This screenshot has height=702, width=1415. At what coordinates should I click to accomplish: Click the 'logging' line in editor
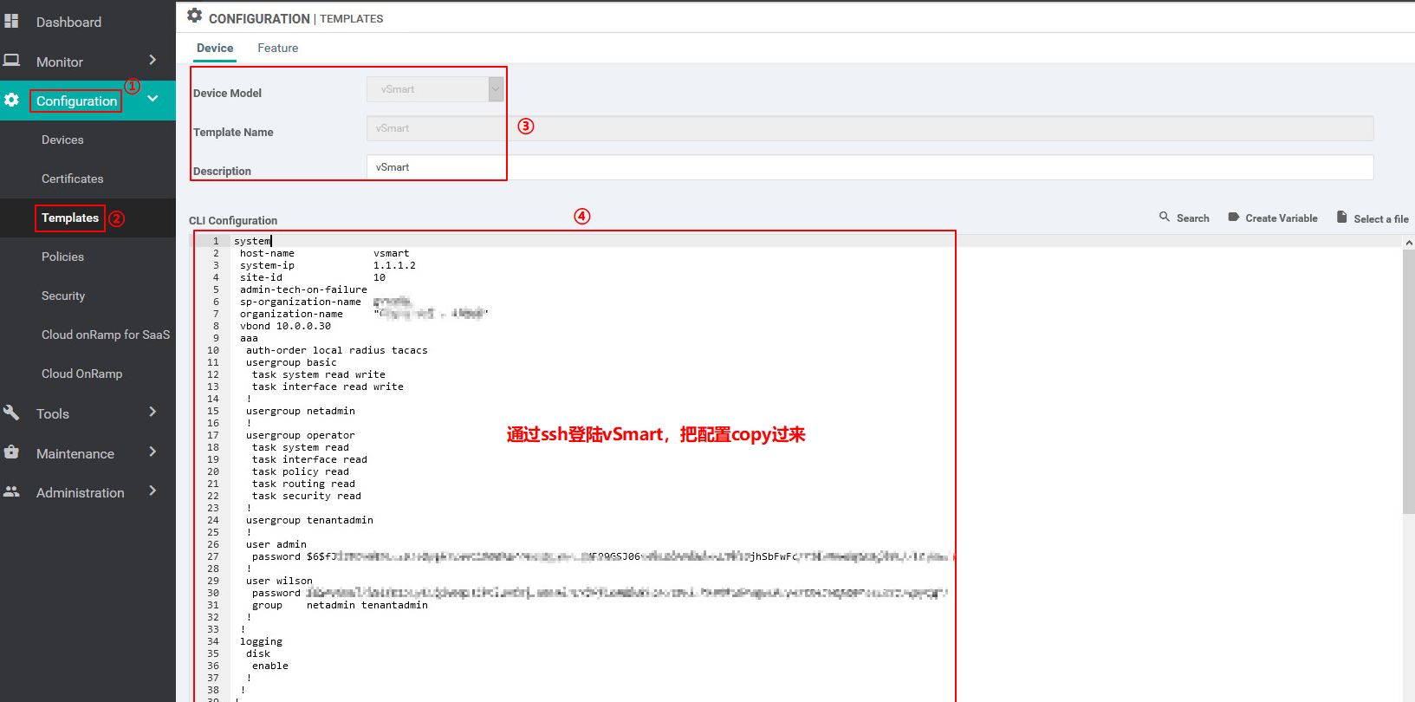[261, 641]
